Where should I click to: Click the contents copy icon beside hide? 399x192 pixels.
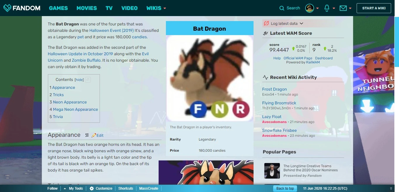pyautogui.click(x=88, y=80)
